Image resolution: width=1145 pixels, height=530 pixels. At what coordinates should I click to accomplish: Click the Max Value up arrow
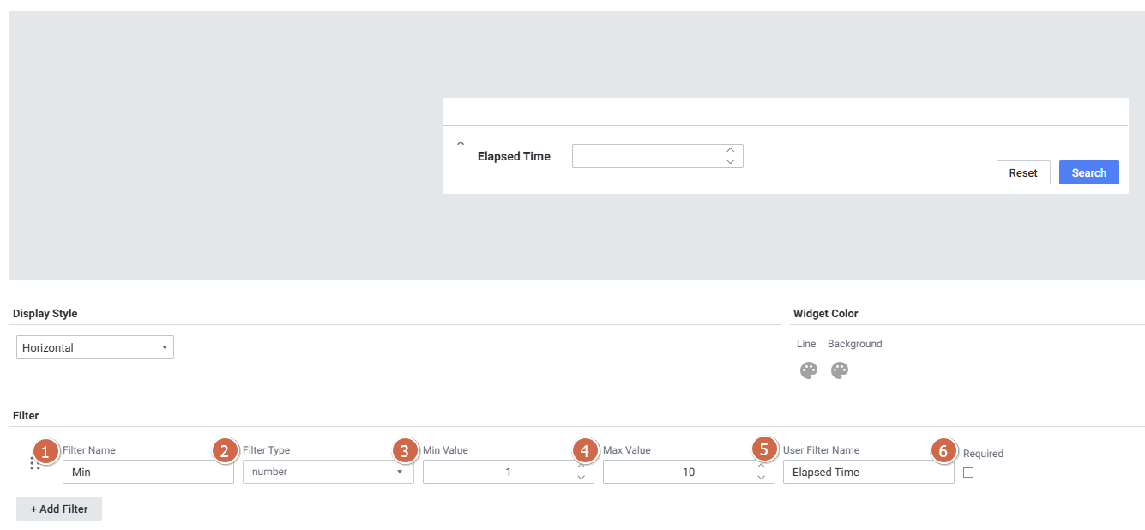coord(761,466)
